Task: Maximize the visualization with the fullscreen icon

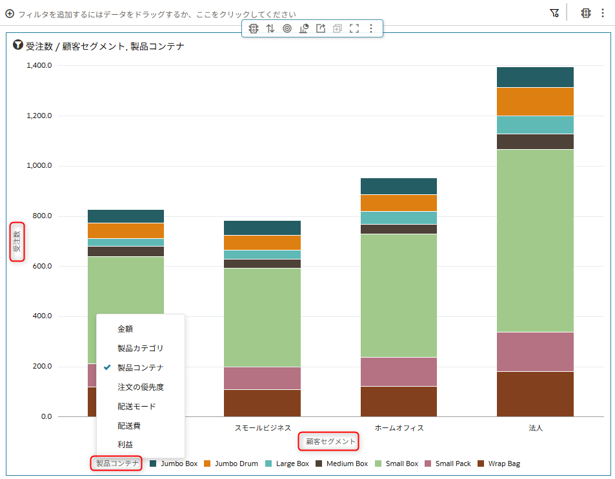Action: [x=354, y=28]
